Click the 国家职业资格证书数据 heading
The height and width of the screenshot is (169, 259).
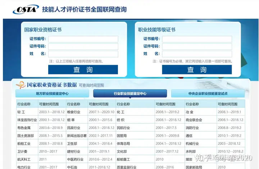pyautogui.click(x=52, y=85)
